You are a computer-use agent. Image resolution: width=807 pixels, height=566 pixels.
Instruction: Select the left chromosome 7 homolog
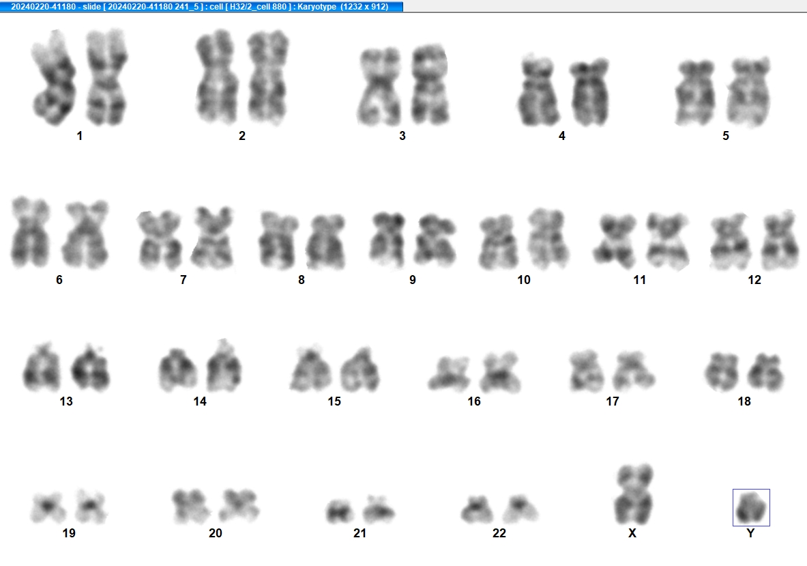[159, 240]
